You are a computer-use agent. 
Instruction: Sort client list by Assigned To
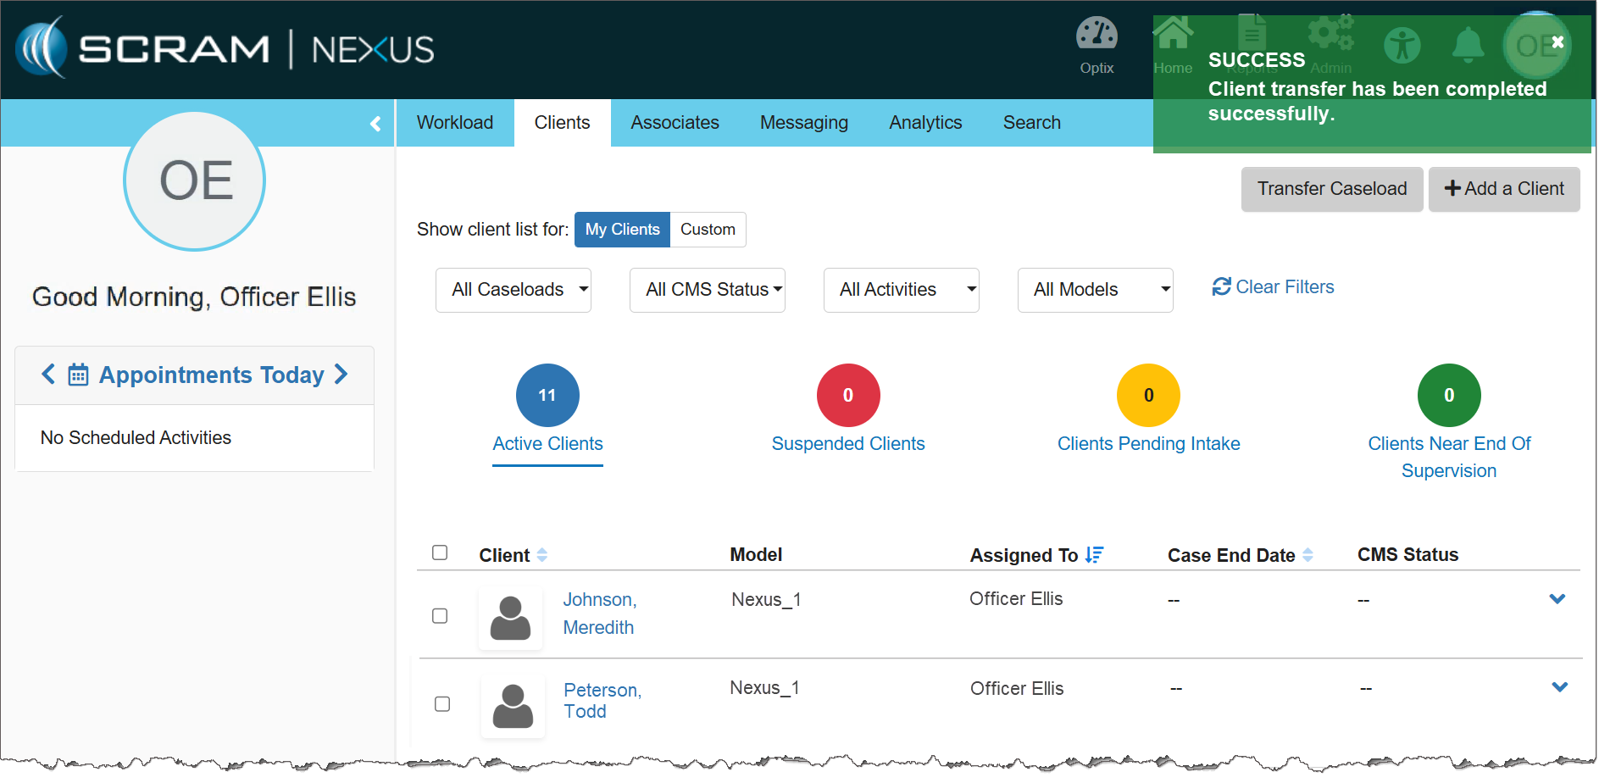point(1093,555)
